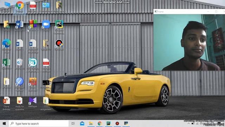Click the frame window's small title icon

[156, 12]
